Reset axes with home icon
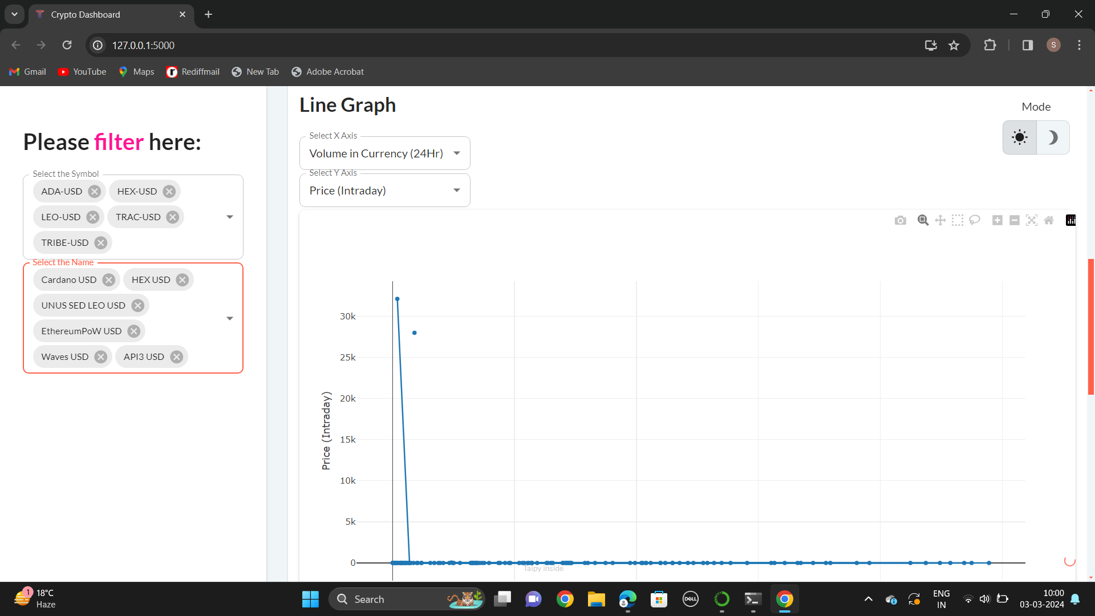 point(1049,220)
